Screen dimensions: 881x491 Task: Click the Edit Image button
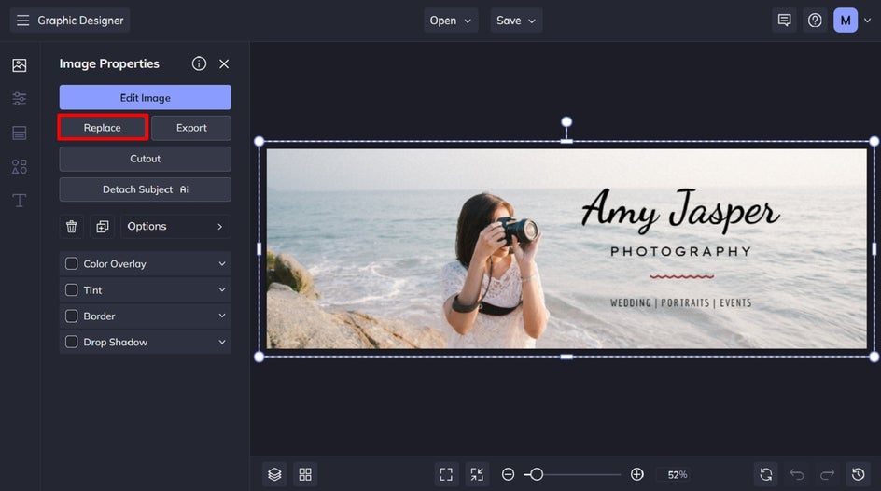(x=145, y=98)
